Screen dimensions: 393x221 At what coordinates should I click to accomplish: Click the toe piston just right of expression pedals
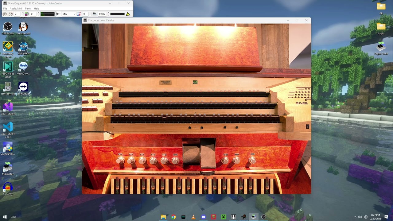[225, 160]
